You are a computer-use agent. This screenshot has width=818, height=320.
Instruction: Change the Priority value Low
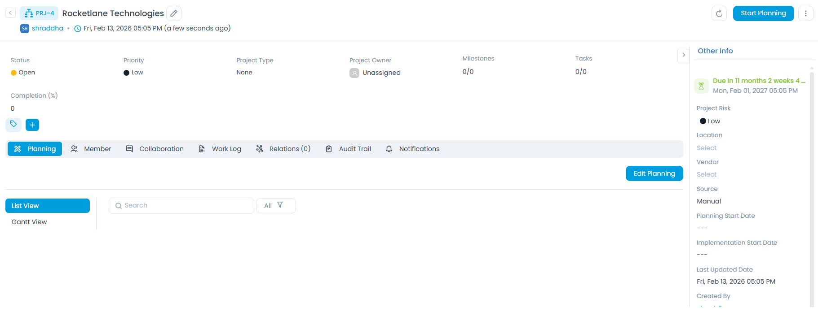133,72
